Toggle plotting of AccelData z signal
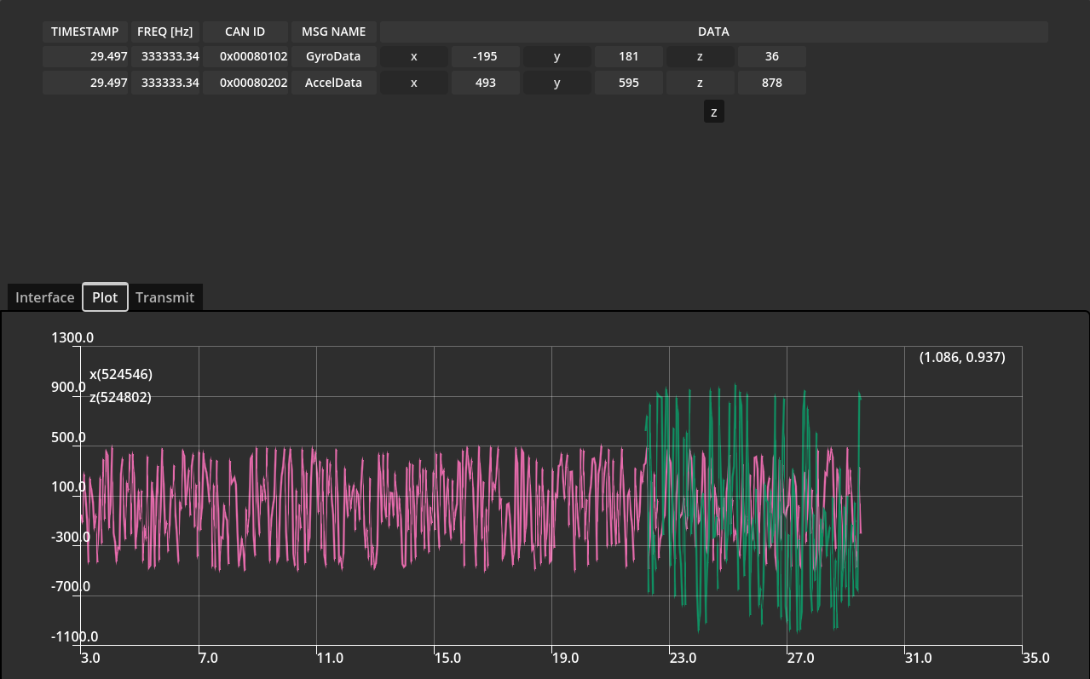1090x679 pixels. click(x=700, y=83)
